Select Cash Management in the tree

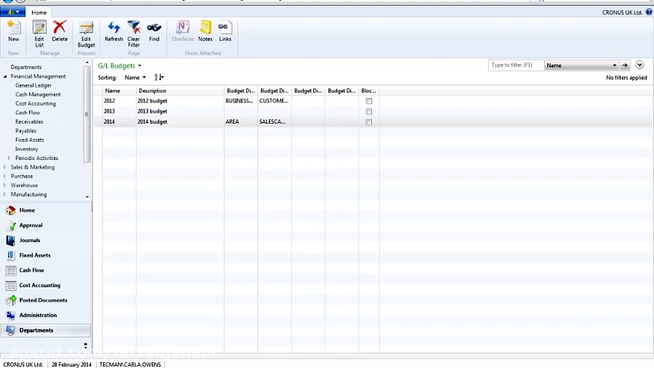pos(38,95)
